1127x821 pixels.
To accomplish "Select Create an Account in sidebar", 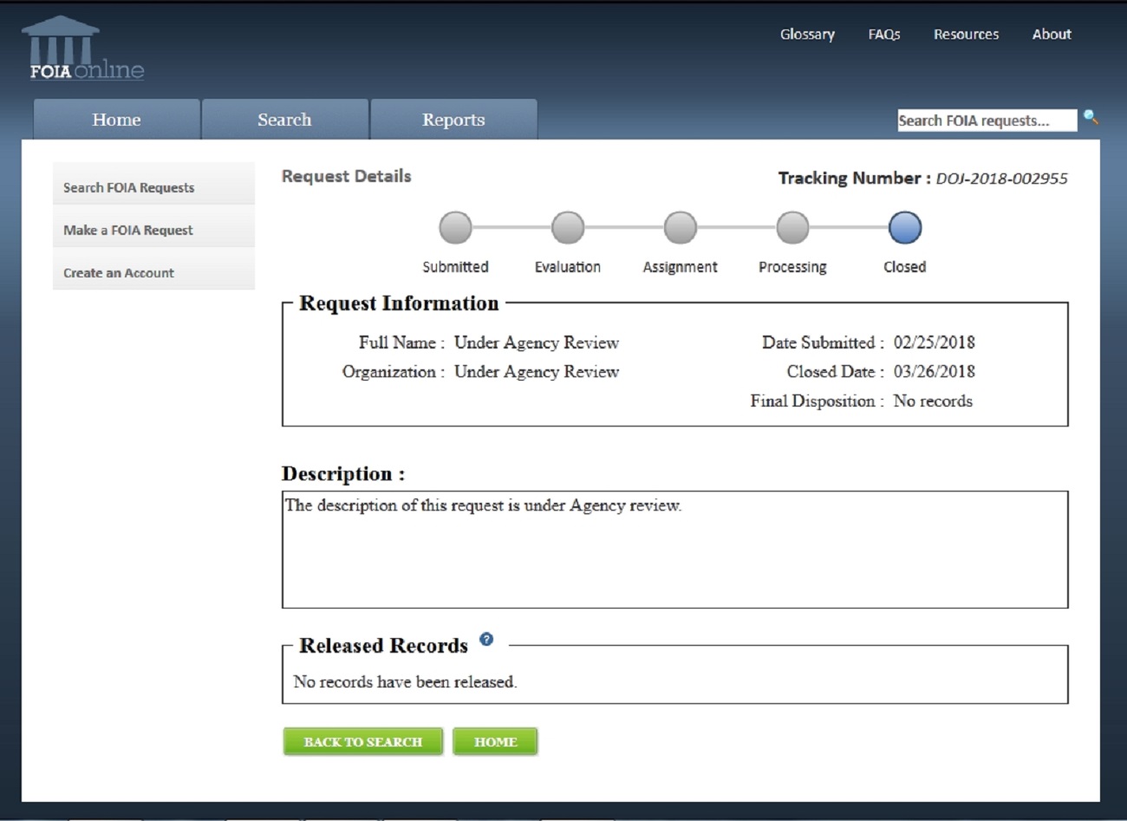I will [119, 273].
